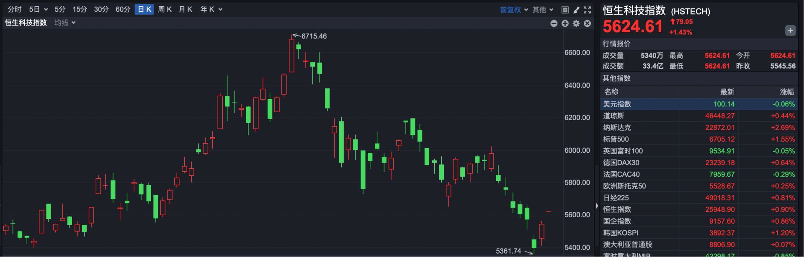804x257 pixels.
Task: Open chart settings gear
Action: point(576,23)
